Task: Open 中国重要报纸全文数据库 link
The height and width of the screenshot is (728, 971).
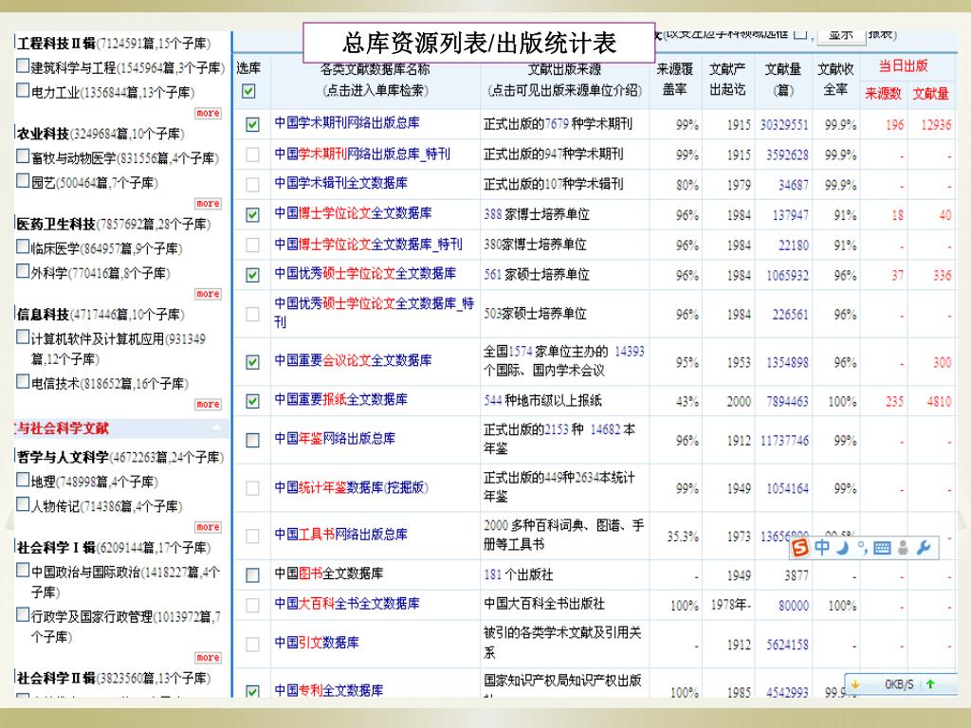Action: (340, 400)
